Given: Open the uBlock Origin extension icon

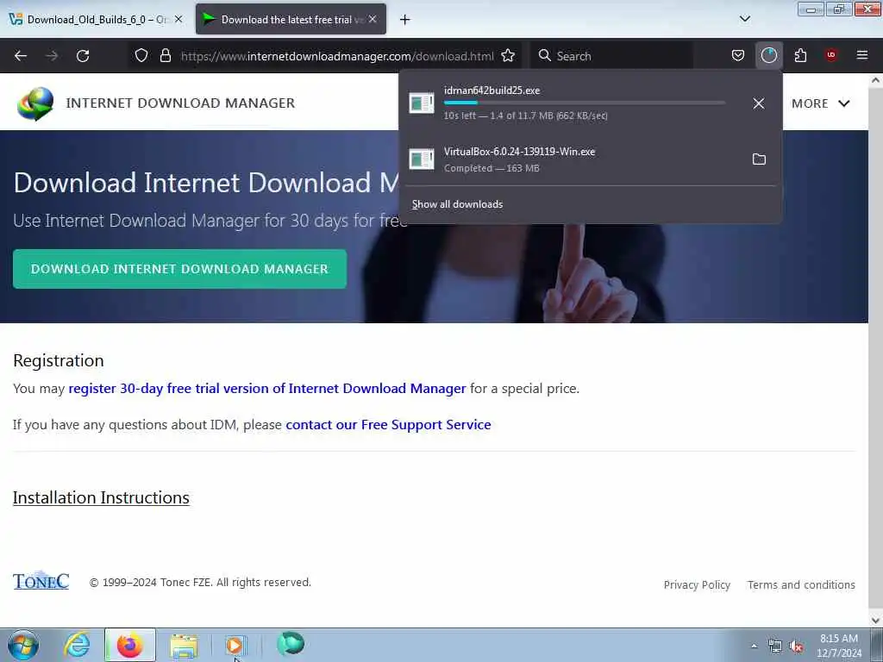Looking at the screenshot, I should pos(831,55).
